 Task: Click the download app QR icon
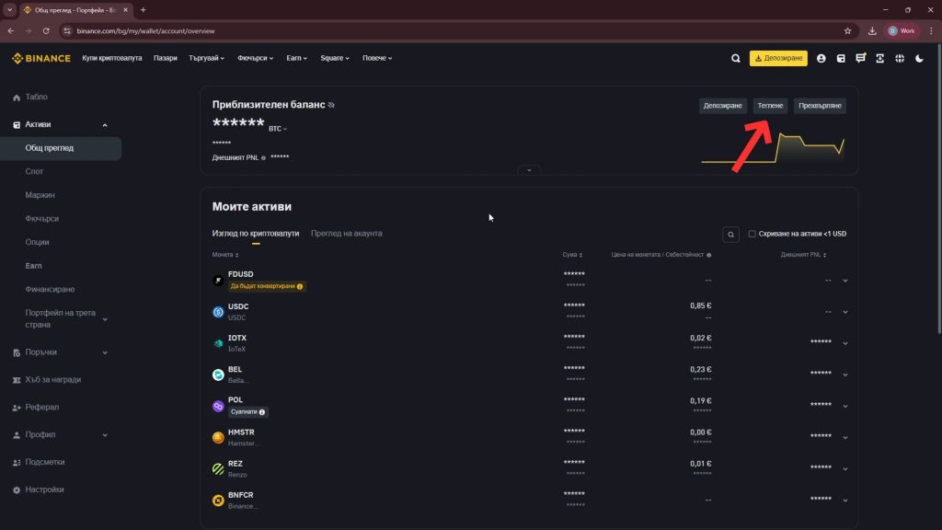880,58
